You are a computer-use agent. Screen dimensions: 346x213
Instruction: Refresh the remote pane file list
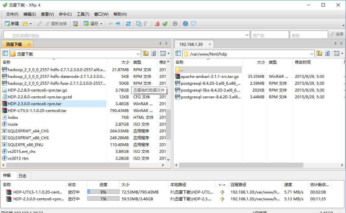coord(327,53)
